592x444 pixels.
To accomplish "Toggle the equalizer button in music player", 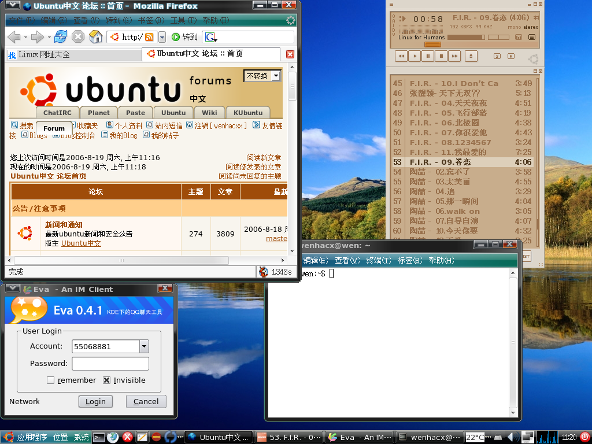I will [519, 37].
